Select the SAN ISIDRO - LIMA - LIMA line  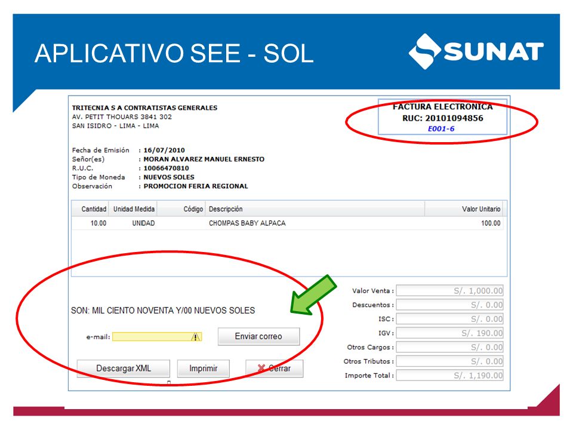(x=115, y=126)
